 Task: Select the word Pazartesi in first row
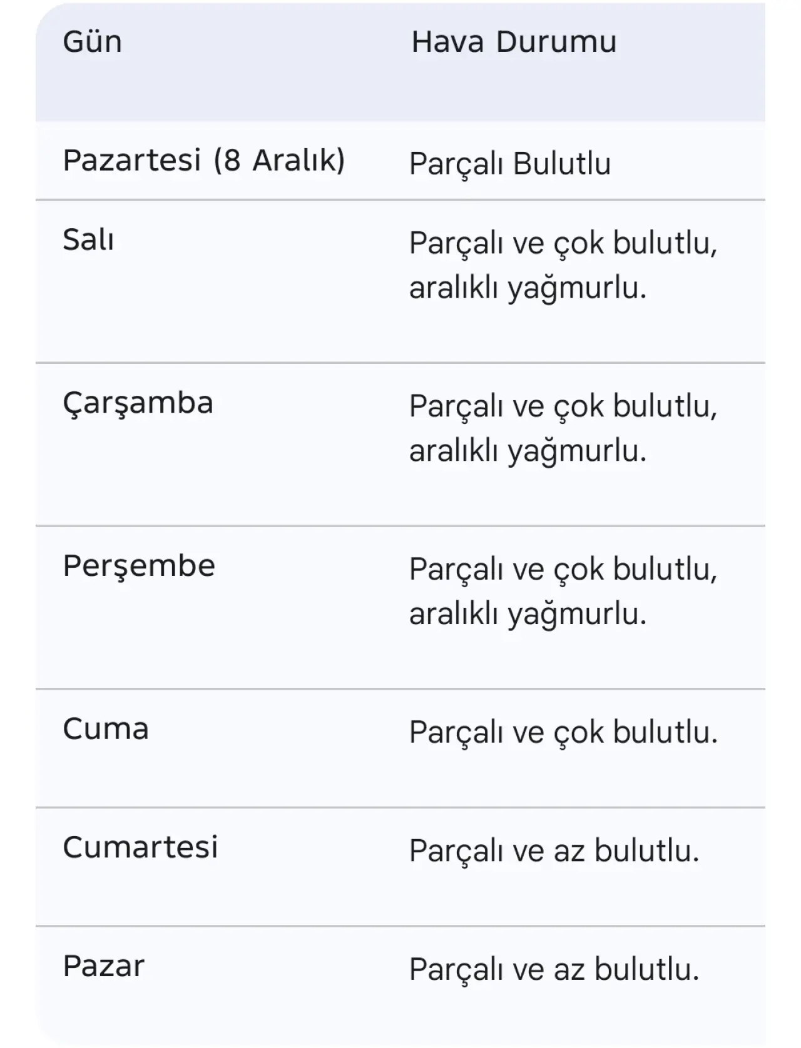(131, 160)
